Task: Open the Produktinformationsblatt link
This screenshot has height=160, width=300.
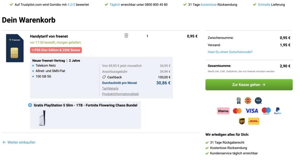Action: pos(120,94)
